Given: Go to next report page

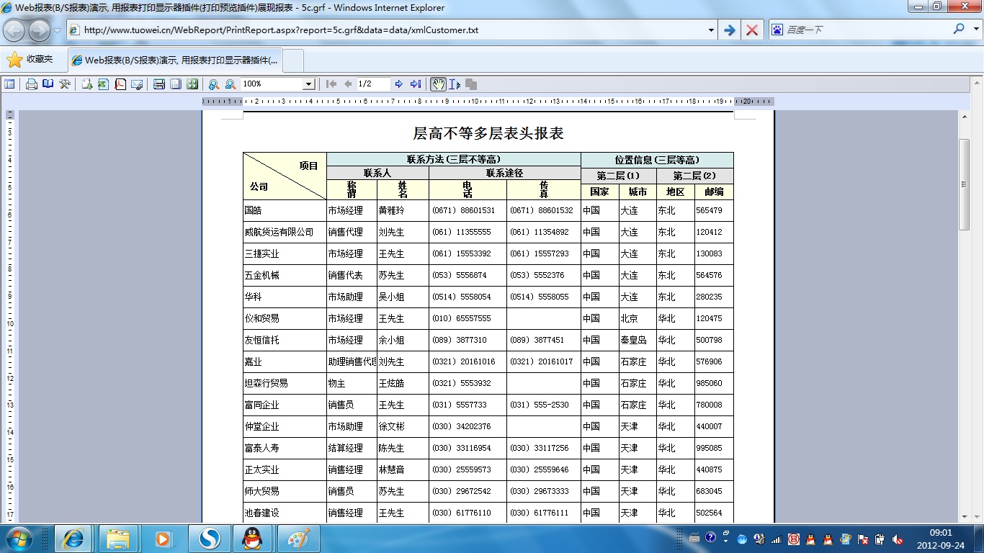Looking at the screenshot, I should (x=399, y=84).
